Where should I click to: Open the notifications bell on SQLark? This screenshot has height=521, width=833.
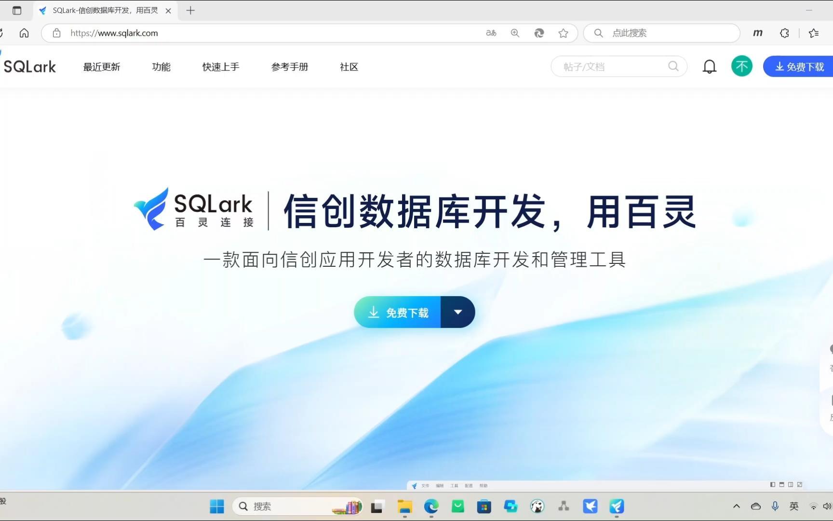click(709, 67)
